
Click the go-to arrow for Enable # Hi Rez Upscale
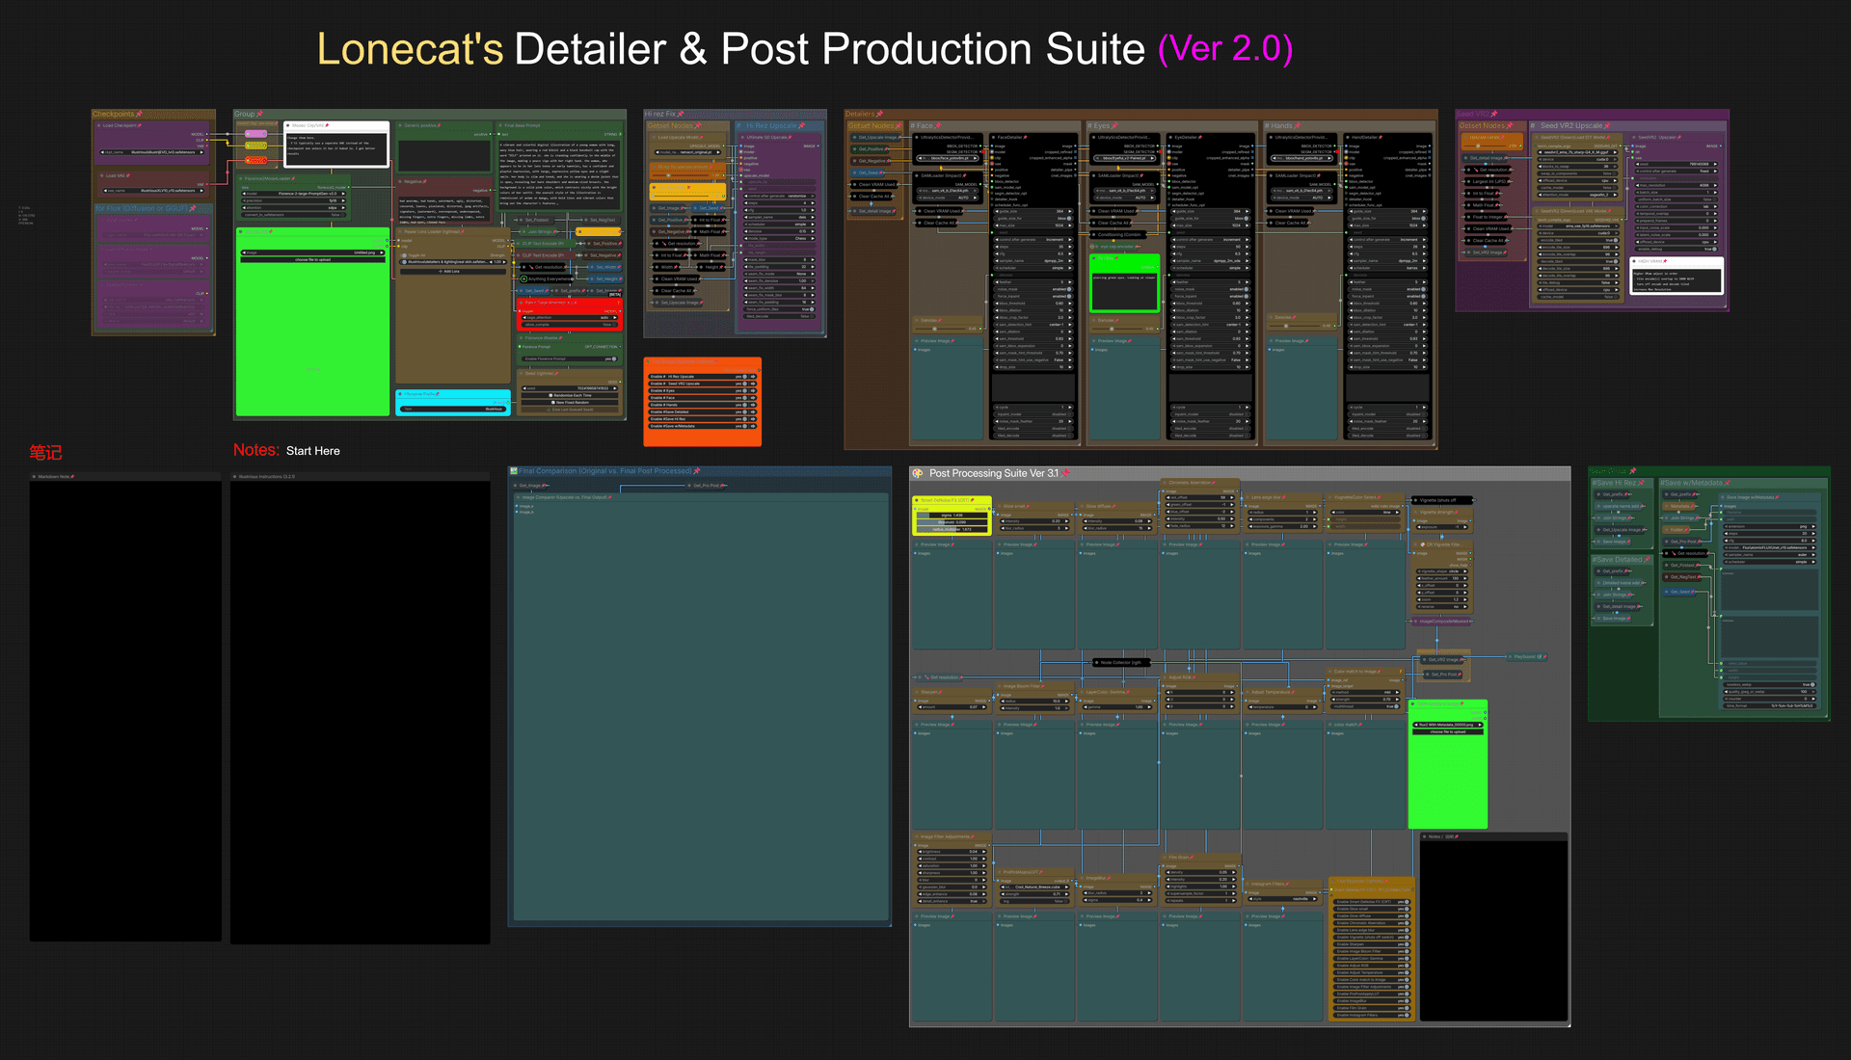coord(753,377)
